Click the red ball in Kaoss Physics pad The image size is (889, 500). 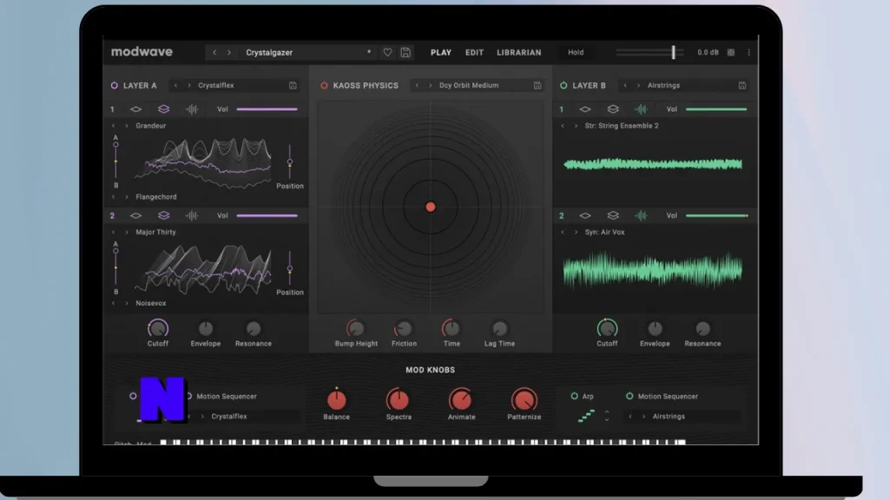coord(431,207)
